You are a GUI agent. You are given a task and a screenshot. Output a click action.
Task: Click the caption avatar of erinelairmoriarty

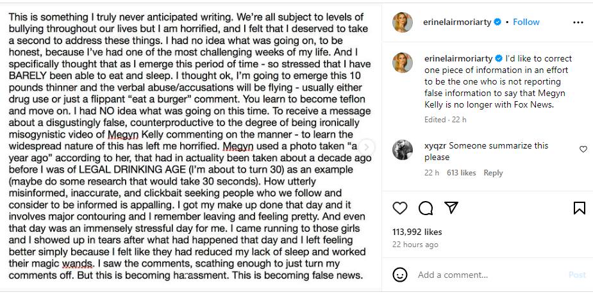click(x=402, y=62)
